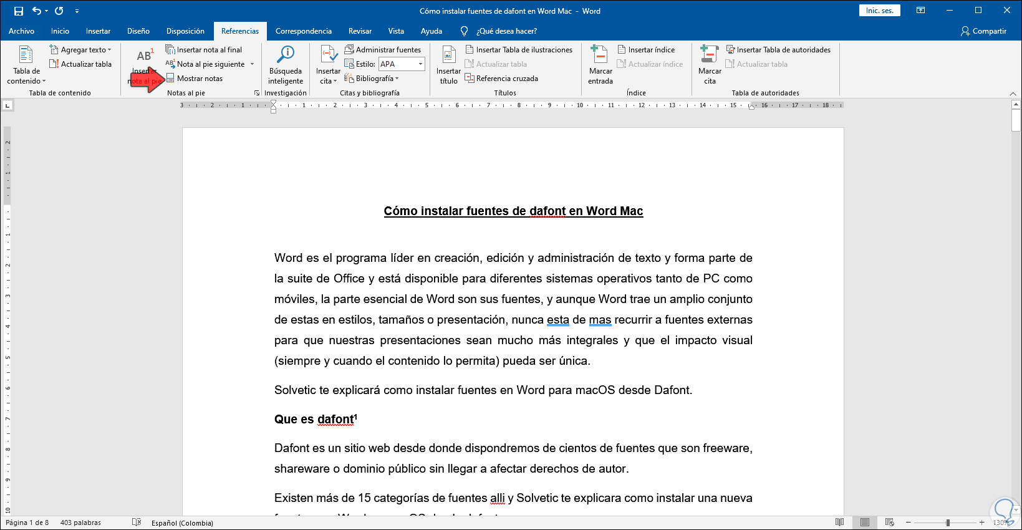Select the Correspondencia tab
This screenshot has width=1022, height=530.
pyautogui.click(x=304, y=31)
